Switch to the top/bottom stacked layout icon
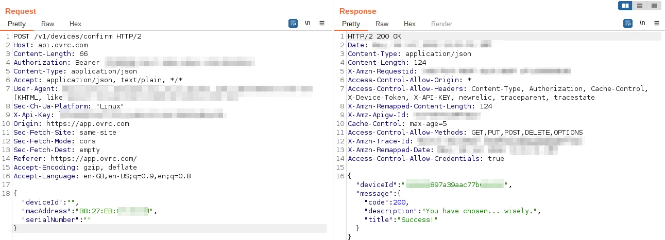665x240 pixels. (x=640, y=6)
